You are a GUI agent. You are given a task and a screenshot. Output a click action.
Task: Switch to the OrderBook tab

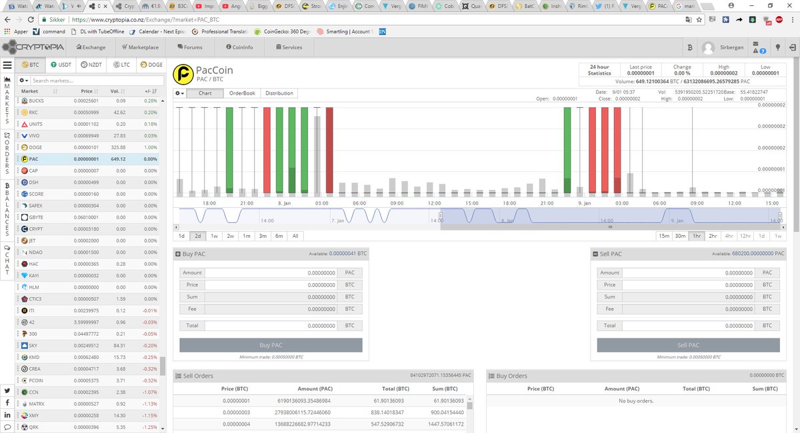tap(242, 93)
